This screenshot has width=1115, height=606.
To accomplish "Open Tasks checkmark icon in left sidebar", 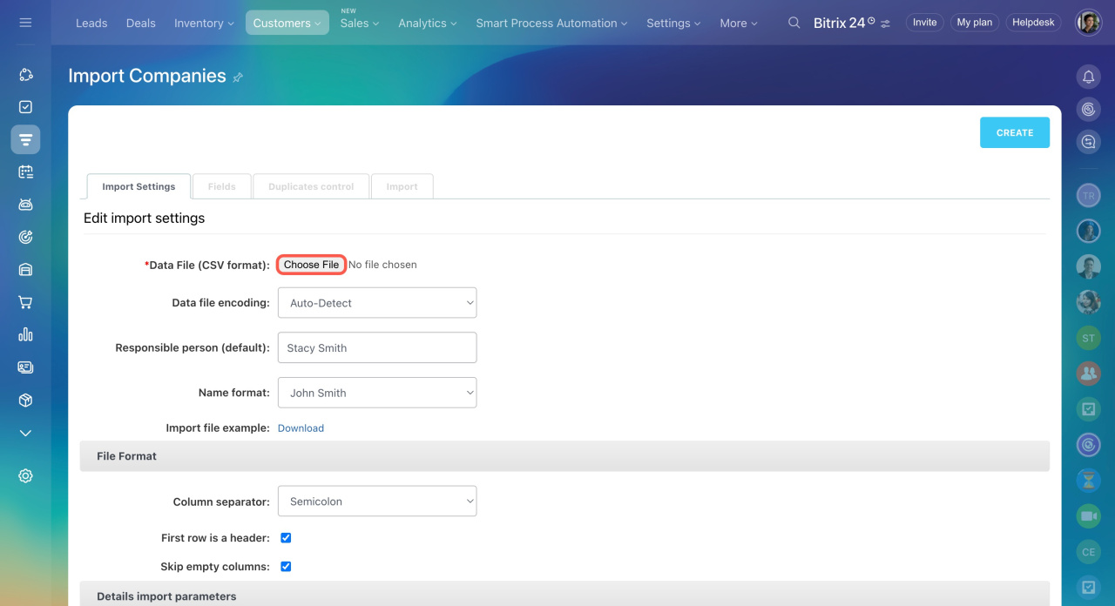I will 25,107.
